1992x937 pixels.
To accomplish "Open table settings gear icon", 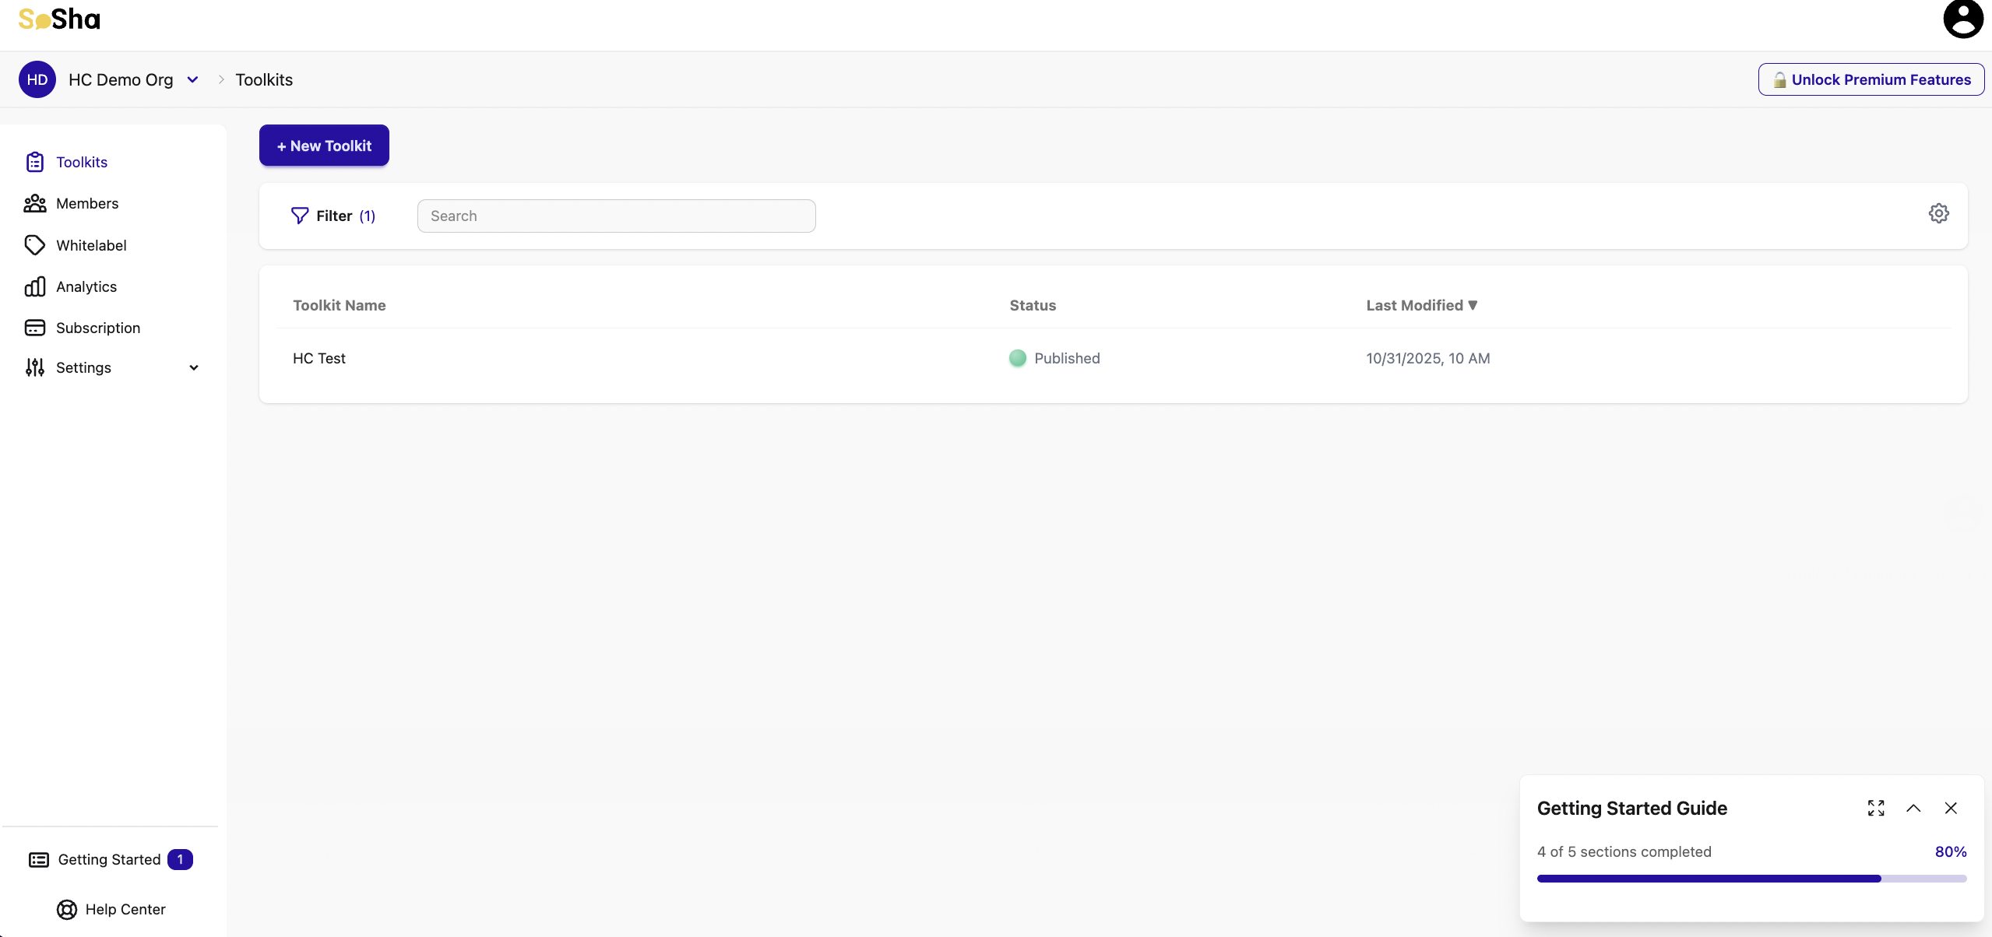I will 1938,213.
